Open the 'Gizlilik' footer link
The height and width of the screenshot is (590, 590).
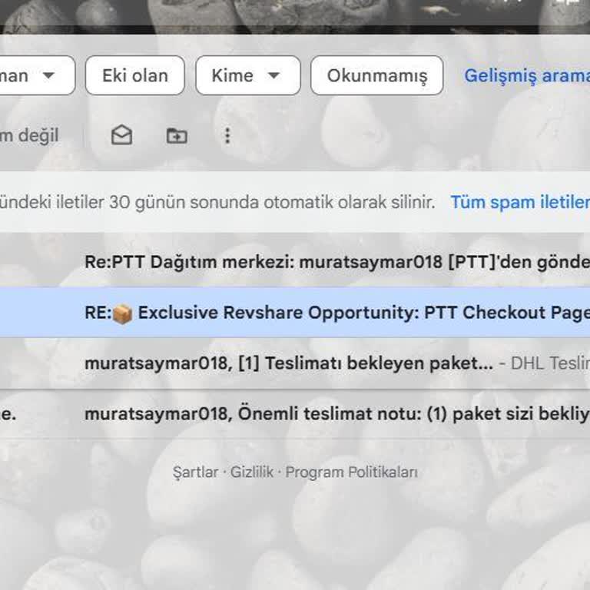pyautogui.click(x=252, y=472)
